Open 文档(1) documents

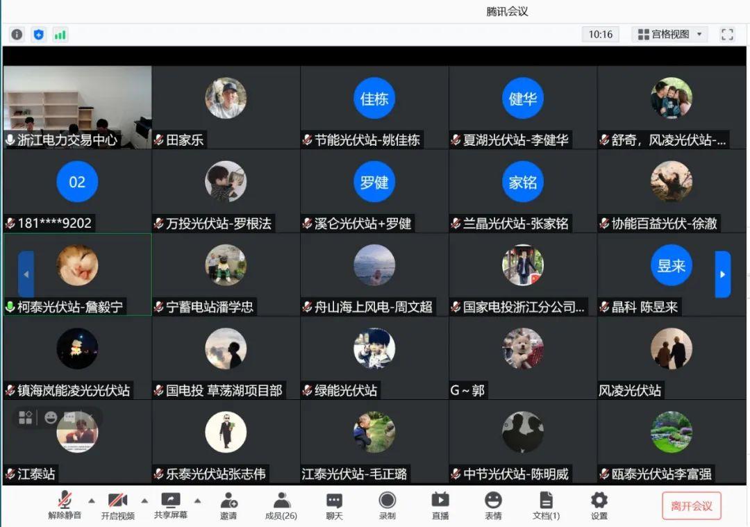[547, 505]
